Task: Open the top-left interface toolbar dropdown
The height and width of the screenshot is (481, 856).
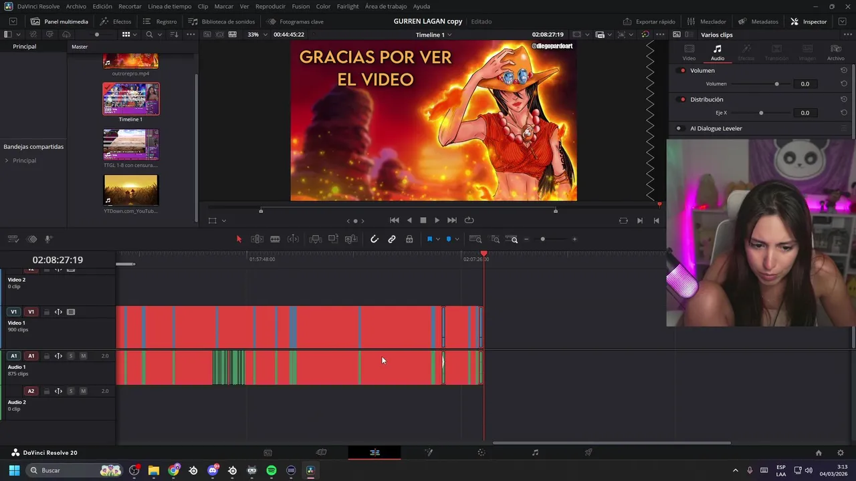Action: pyautogui.click(x=13, y=21)
